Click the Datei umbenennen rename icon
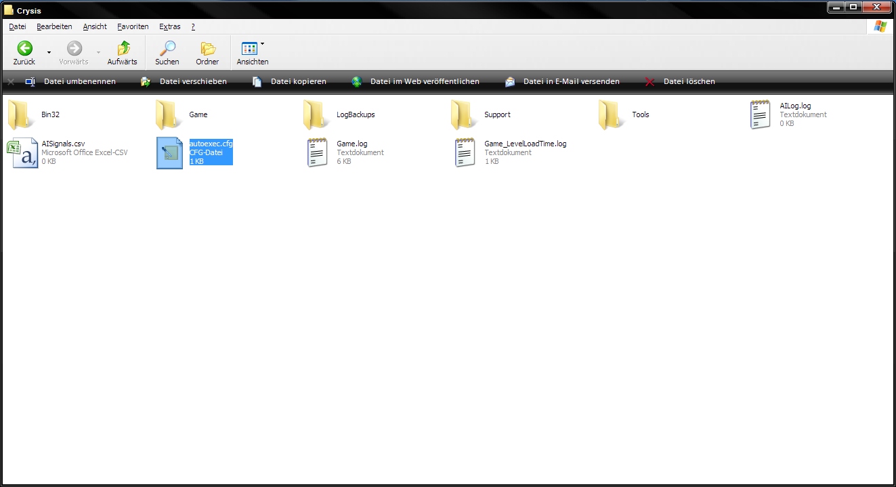 30,81
